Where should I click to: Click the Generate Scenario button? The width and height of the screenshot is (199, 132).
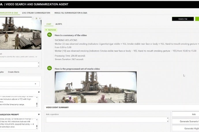point(185,121)
